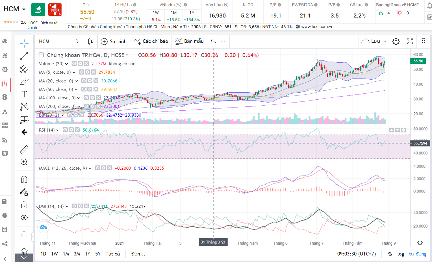
Task: Take a chart snapshot with camera icon
Action: [x=423, y=42]
